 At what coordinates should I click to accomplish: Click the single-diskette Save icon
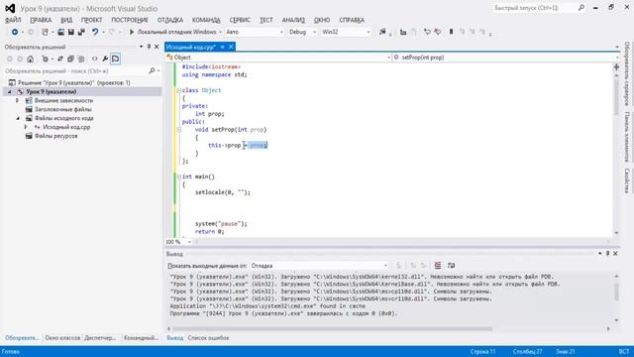coord(71,32)
